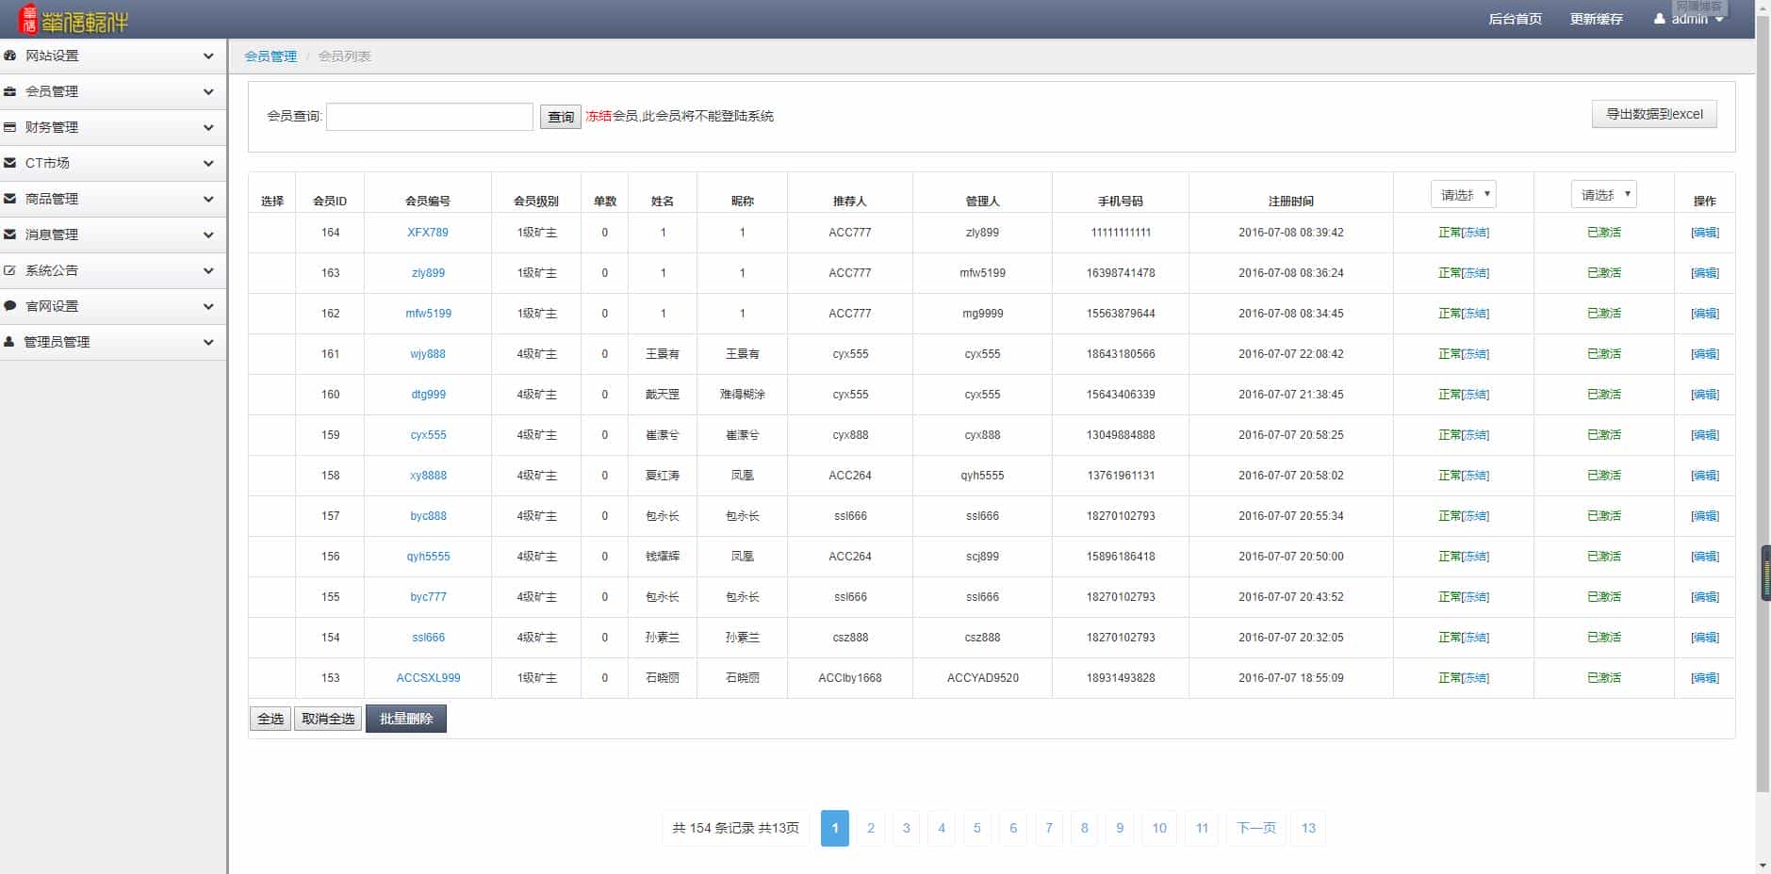Image resolution: width=1771 pixels, height=874 pixels.
Task: Click the 会员查询 search input field
Action: click(x=429, y=117)
